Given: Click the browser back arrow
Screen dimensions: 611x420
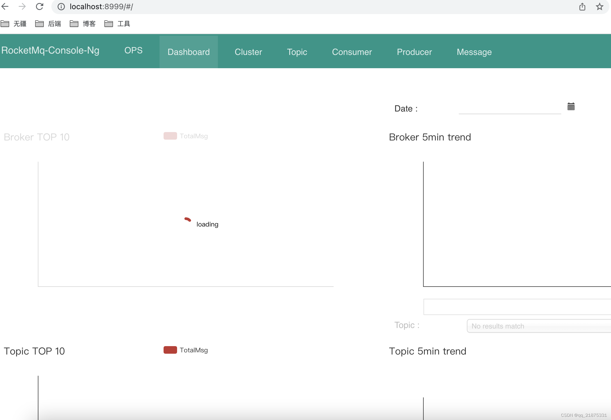Looking at the screenshot, I should point(5,6).
